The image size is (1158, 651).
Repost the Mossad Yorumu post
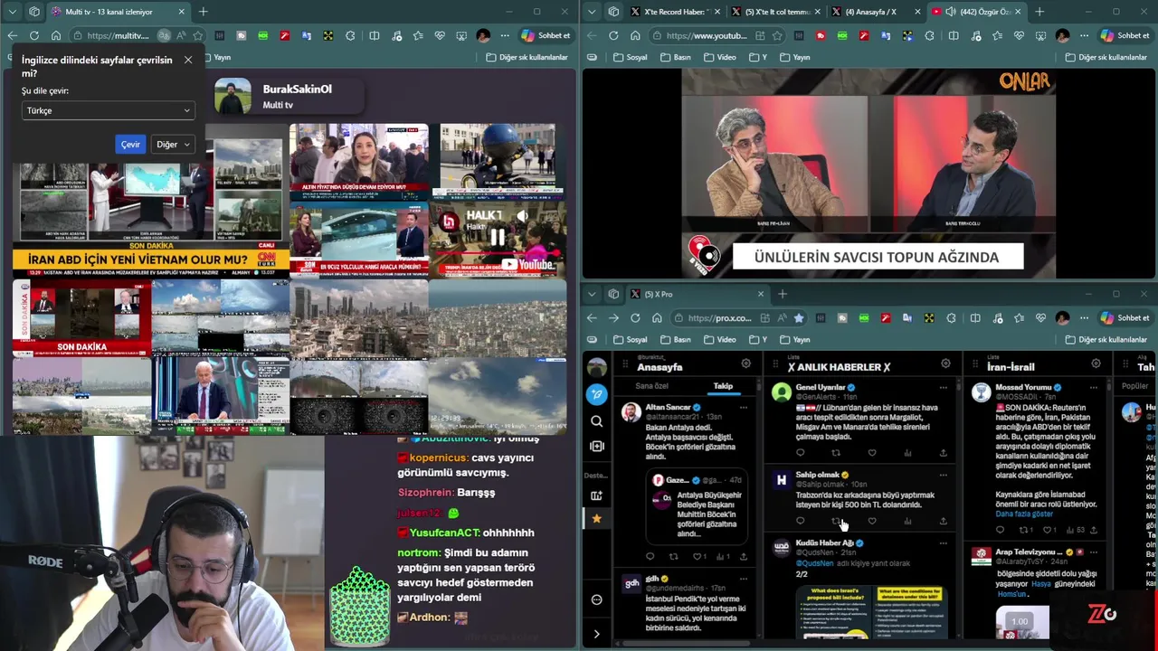click(x=1024, y=530)
